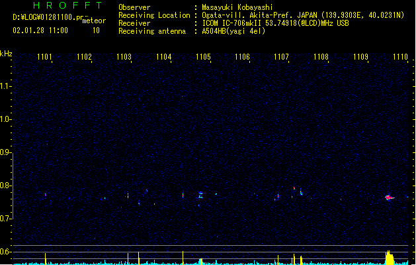Click the tall yellow intensity block near 1110
This screenshot has width=416, height=265.
point(389,258)
